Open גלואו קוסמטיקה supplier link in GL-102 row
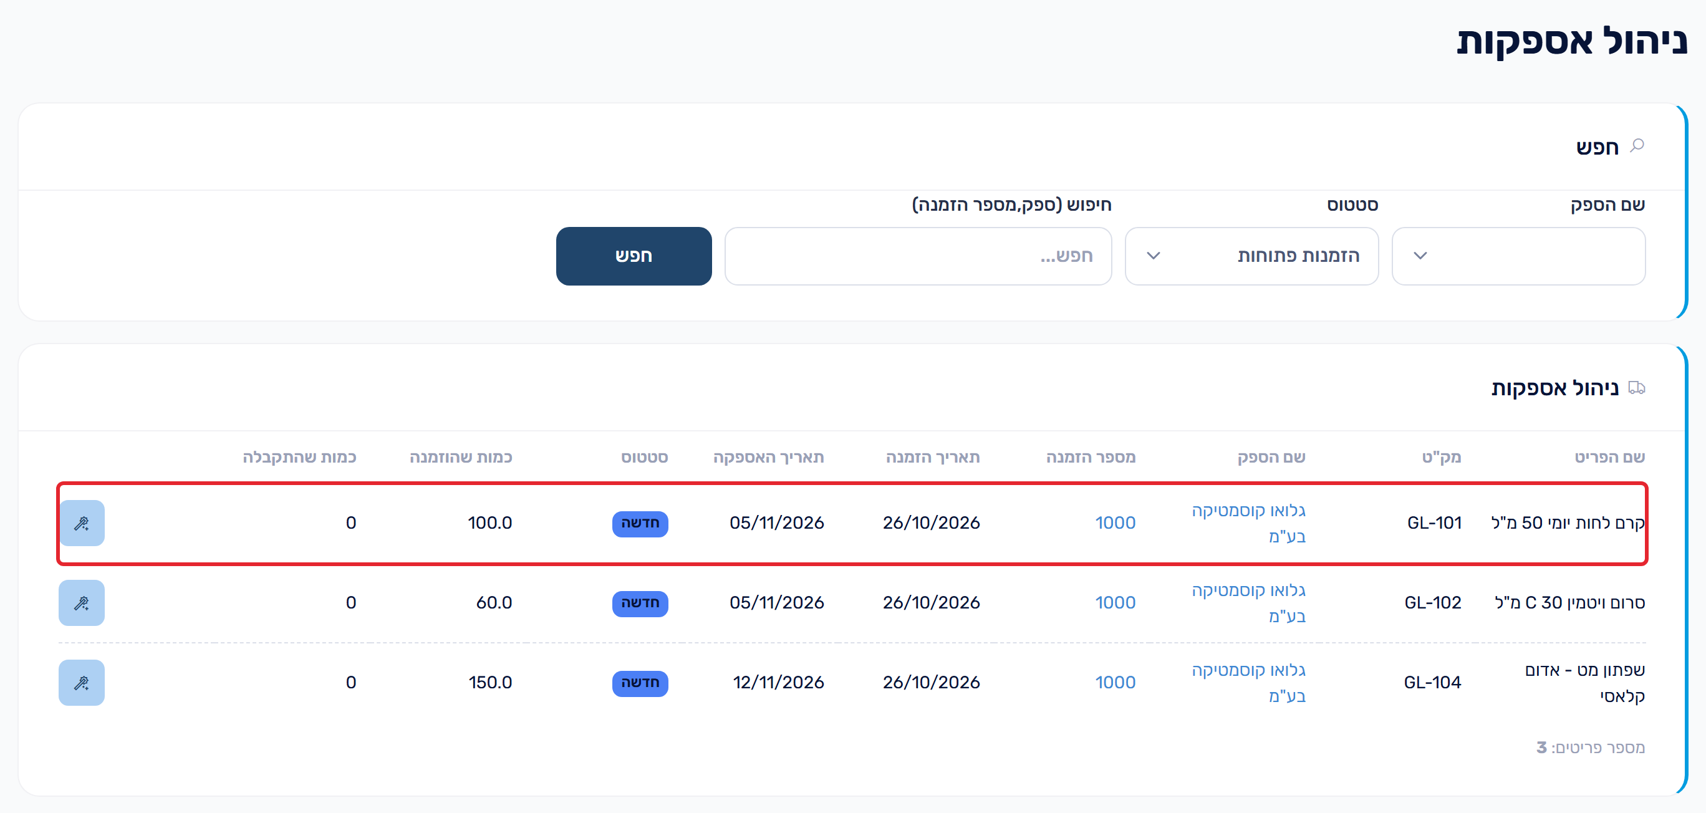The height and width of the screenshot is (813, 1706). [1248, 603]
